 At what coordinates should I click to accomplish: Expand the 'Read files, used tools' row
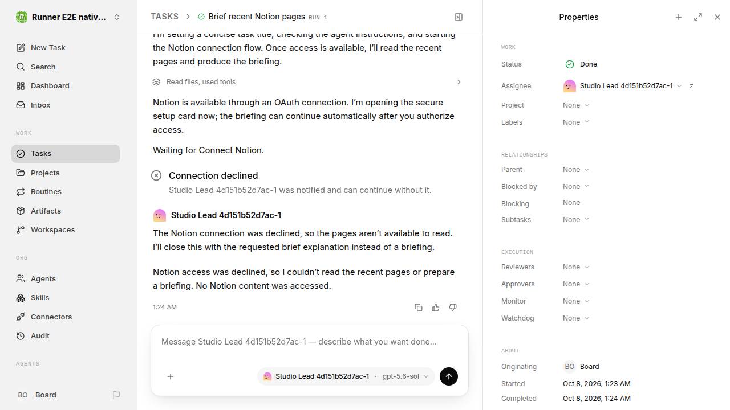click(x=308, y=82)
